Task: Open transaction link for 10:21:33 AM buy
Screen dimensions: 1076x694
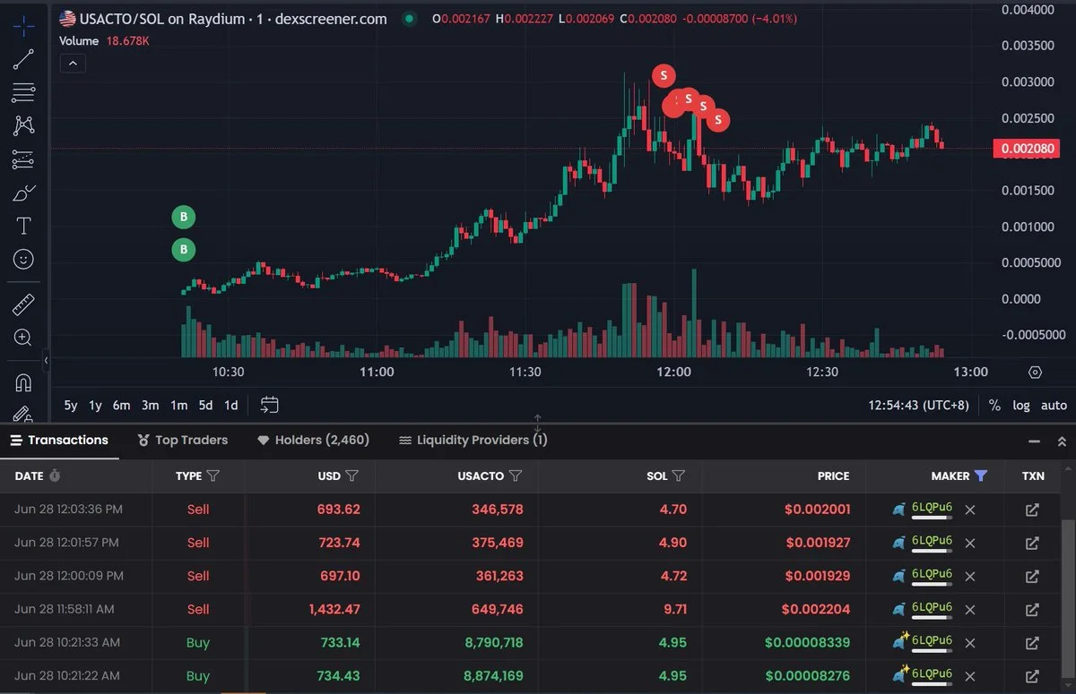Action: coord(1032,642)
